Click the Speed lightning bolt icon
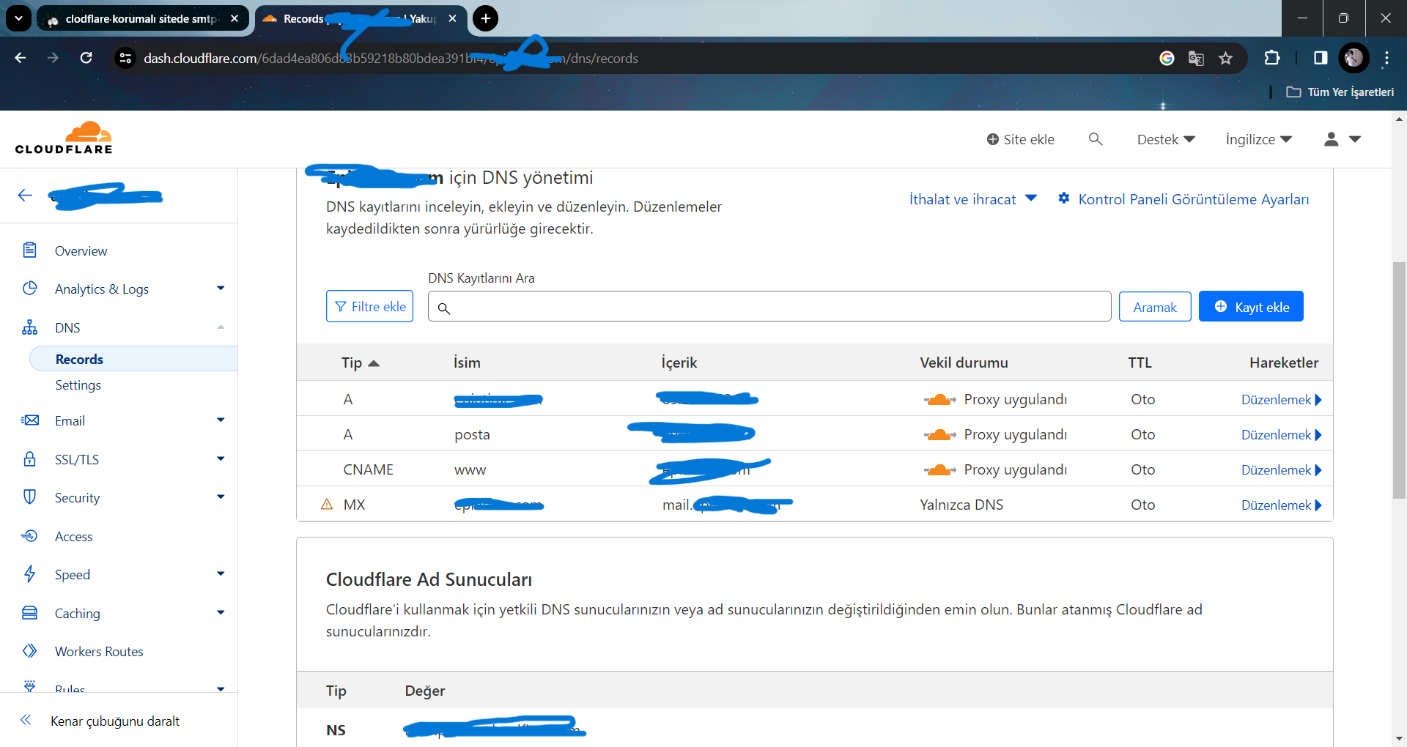The width and height of the screenshot is (1407, 747). [x=29, y=574]
